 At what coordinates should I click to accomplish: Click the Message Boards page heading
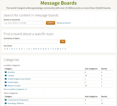point(58,3)
